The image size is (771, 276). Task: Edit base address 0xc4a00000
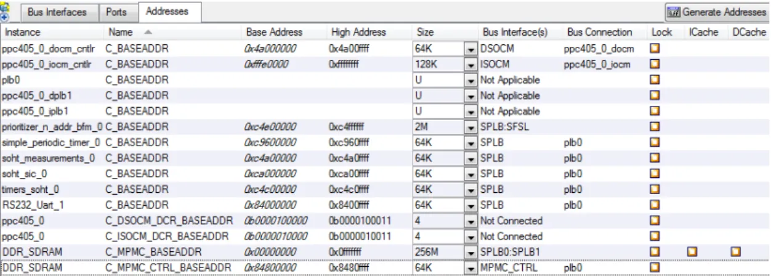271,158
